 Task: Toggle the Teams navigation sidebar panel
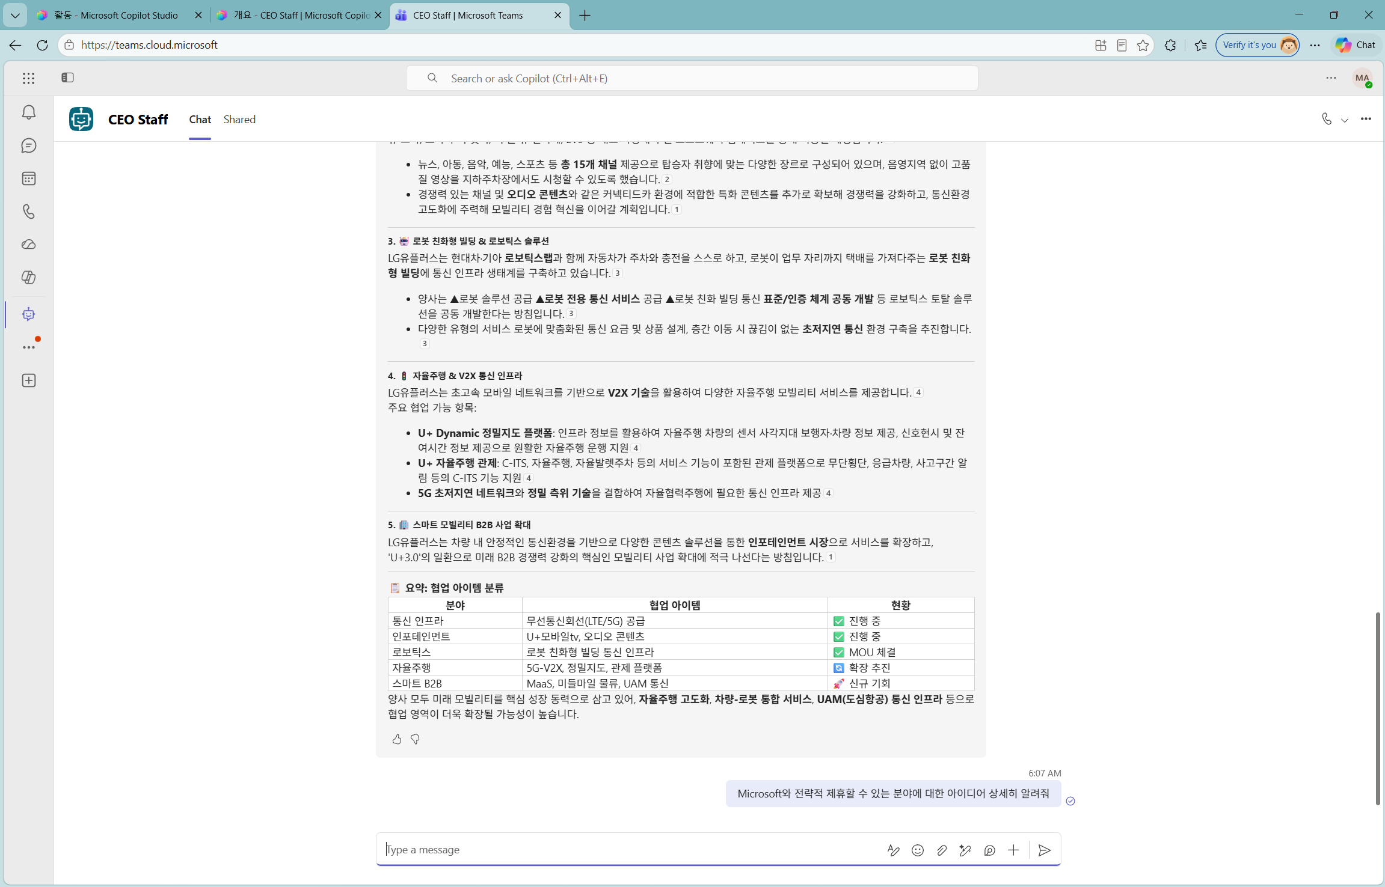click(x=67, y=78)
